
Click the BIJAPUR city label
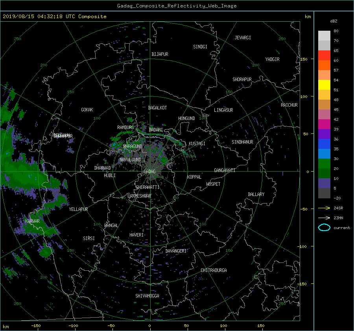pos(160,54)
